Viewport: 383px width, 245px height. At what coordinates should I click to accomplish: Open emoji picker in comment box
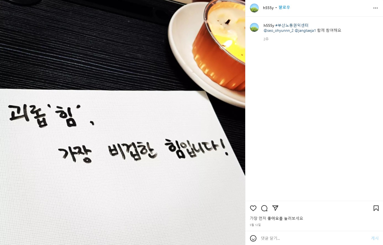[253, 238]
